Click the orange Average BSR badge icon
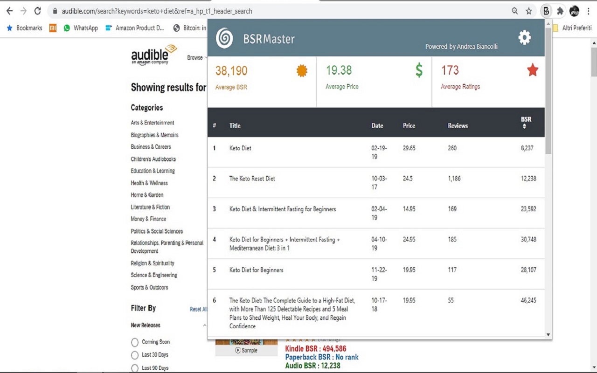This screenshot has width=597, height=373. coord(302,71)
